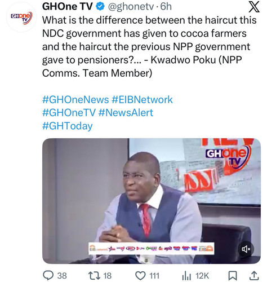Play the embedded interview video
Image resolution: width=267 pixels, height=282 pixels.
152,201
